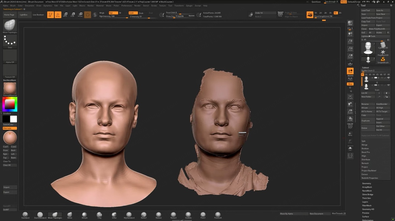Choose the Clay brush

point(99,215)
